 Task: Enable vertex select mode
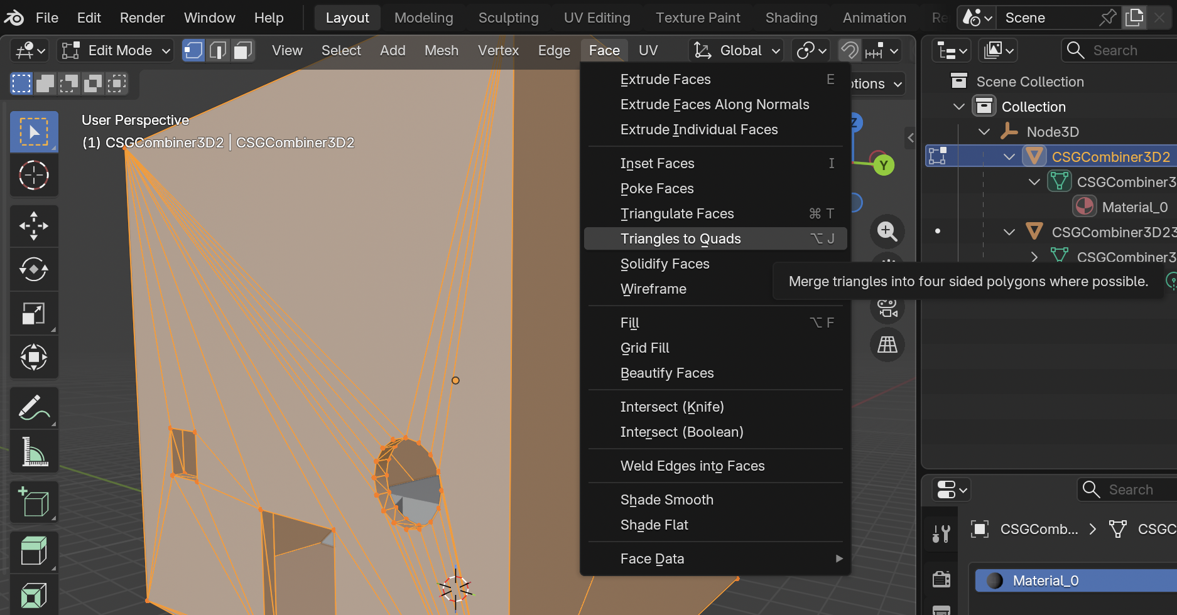click(193, 50)
